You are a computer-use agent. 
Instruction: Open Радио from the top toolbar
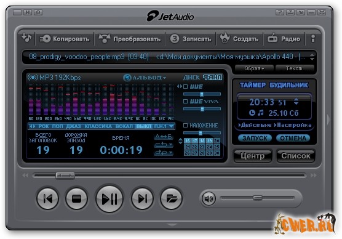point(284,39)
